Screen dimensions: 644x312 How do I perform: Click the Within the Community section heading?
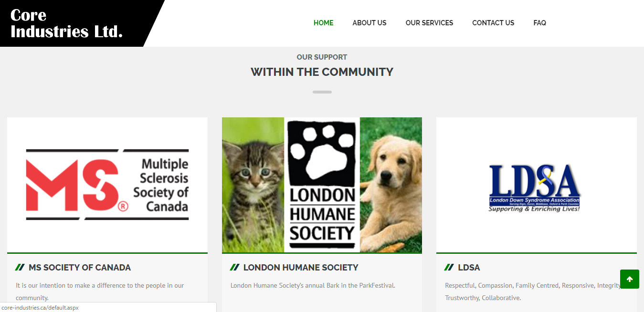click(322, 72)
